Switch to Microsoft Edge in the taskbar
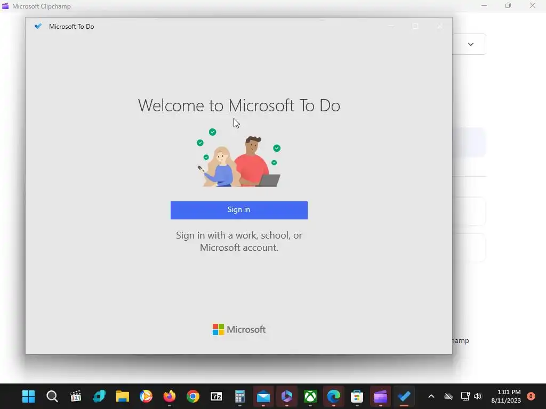 point(334,396)
